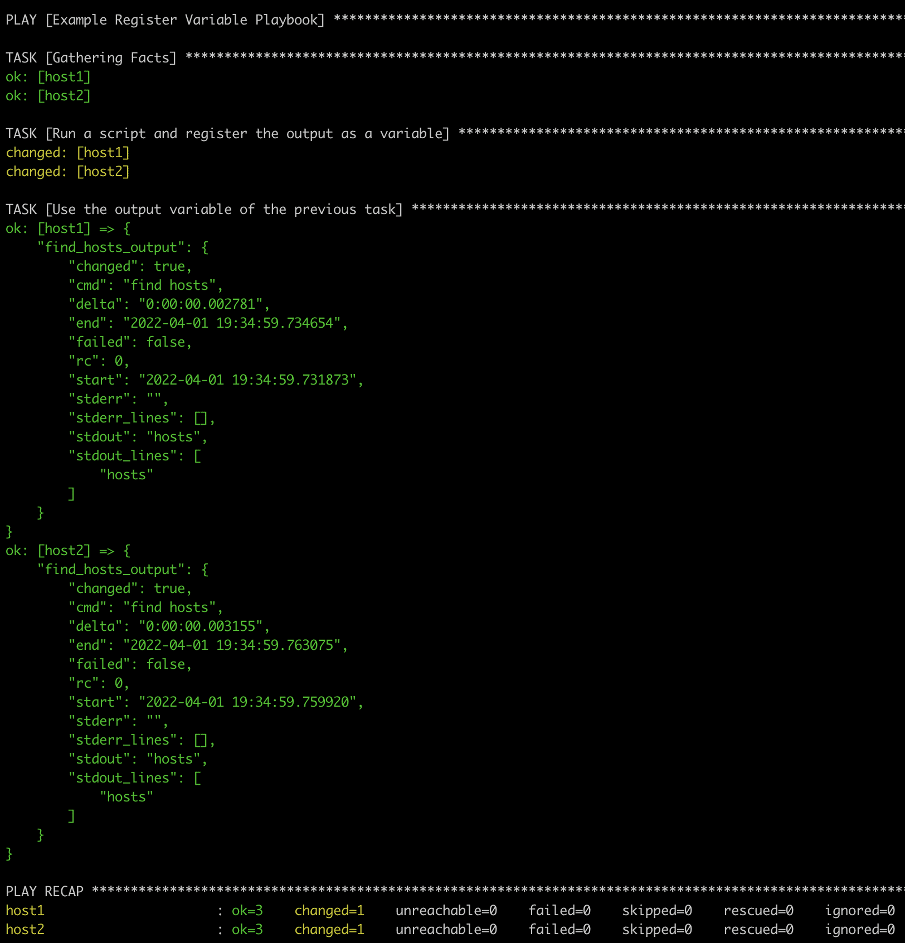Viewport: 905px width, 943px height.
Task: Select host1 in the play recap
Action: [x=25, y=910]
